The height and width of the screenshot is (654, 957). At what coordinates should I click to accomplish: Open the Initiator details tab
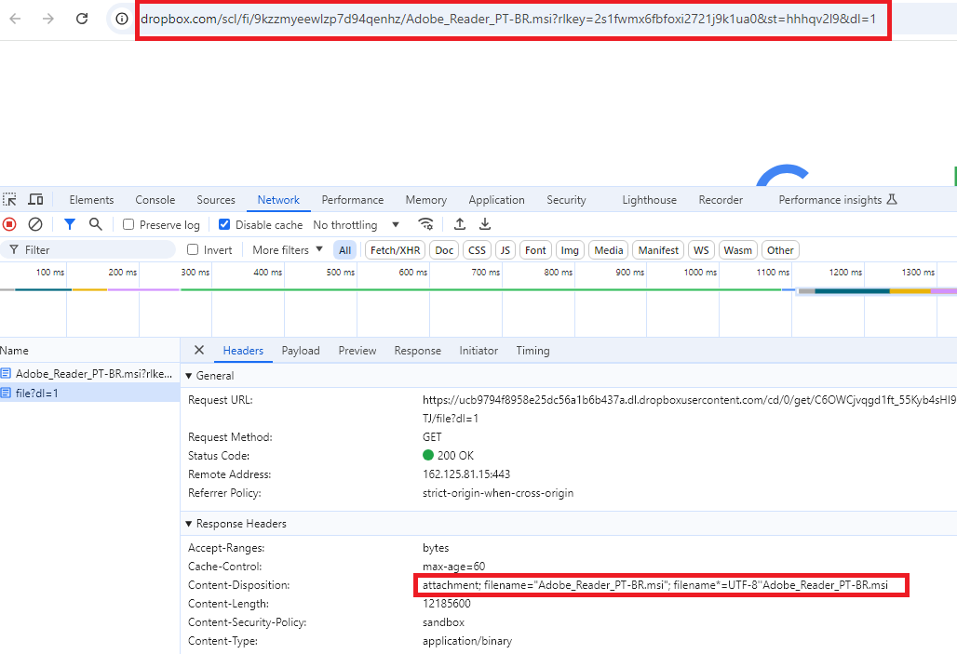478,350
